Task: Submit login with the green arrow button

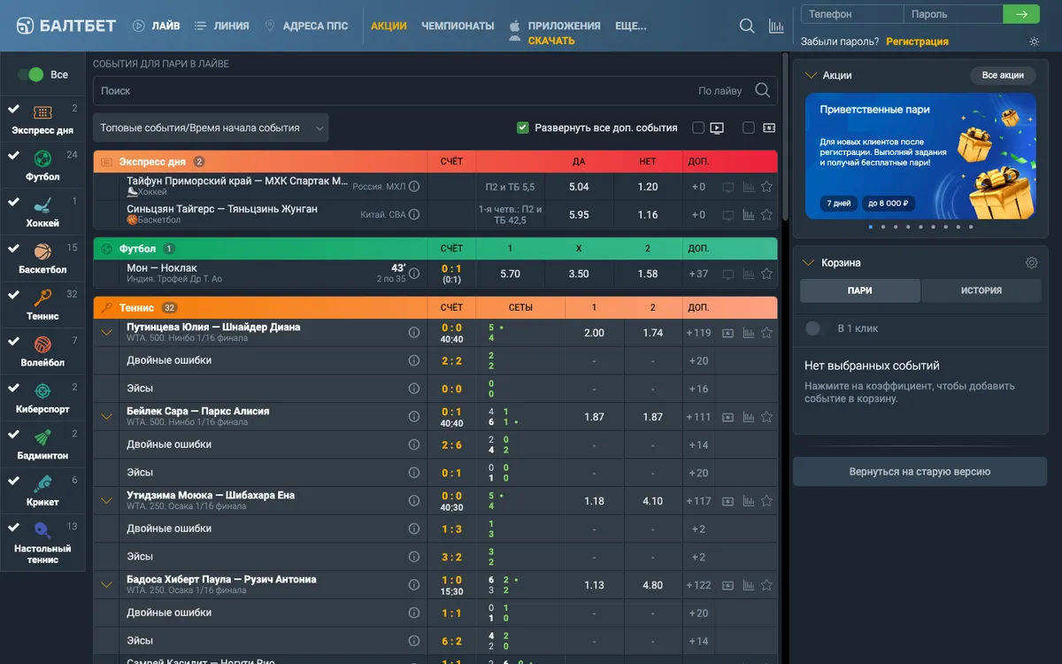Action: [1021, 14]
